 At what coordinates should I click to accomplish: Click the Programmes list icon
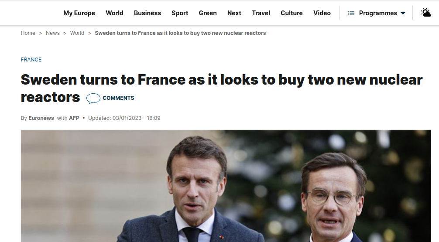[x=351, y=13]
